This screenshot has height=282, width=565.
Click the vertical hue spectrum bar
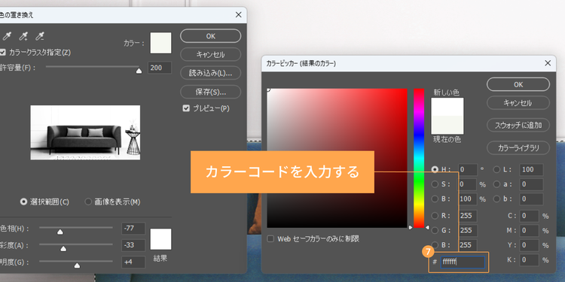(x=419, y=158)
